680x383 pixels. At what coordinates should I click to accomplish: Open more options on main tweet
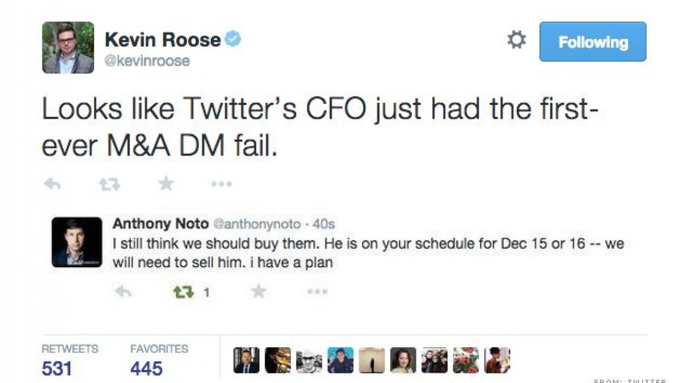(222, 184)
